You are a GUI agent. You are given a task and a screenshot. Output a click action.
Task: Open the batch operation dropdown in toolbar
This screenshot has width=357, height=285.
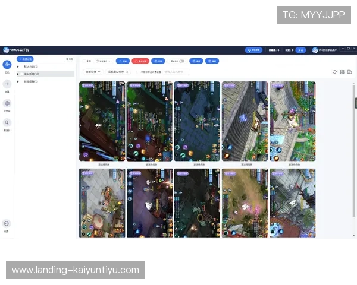(104, 61)
